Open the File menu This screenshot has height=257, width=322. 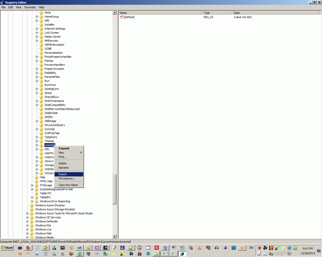tap(3, 7)
